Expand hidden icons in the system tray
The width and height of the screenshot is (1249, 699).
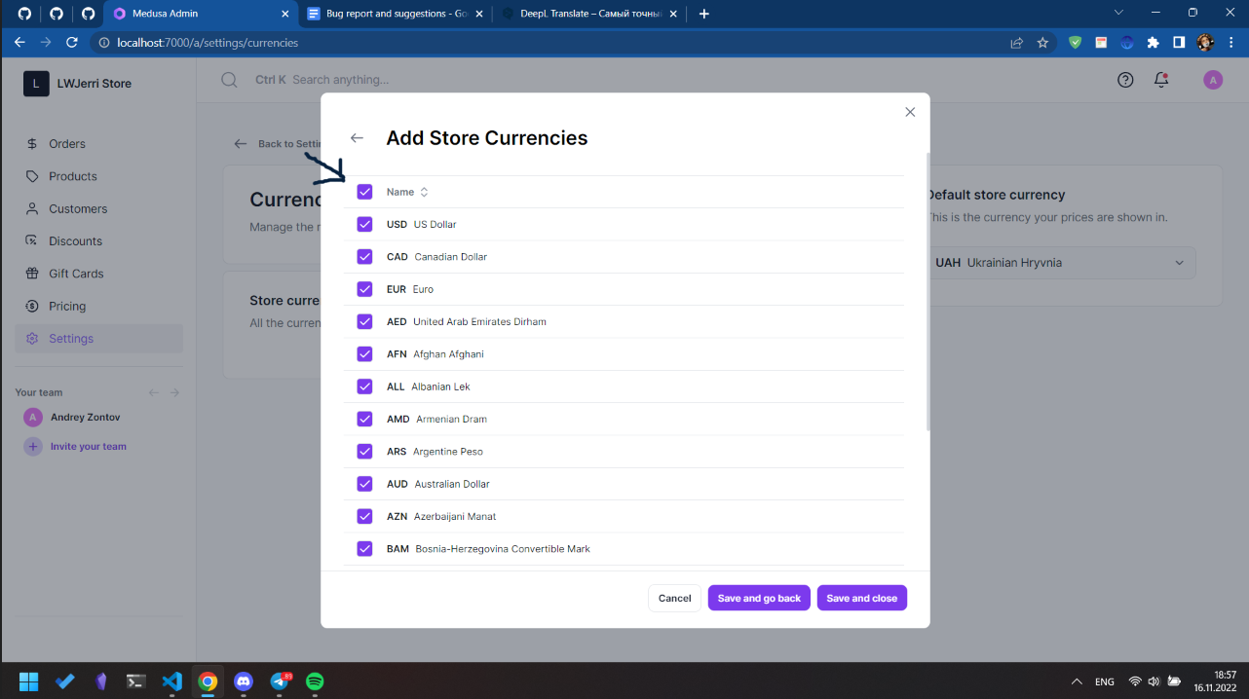point(1077,681)
